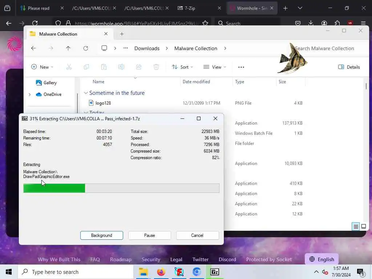Open the list all tabs dropdown
The image size is (372, 279).
click(x=300, y=8)
